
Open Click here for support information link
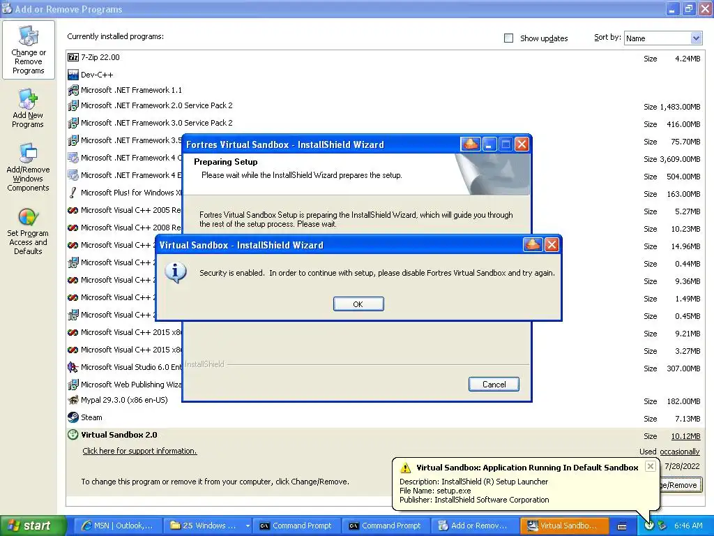(x=139, y=451)
